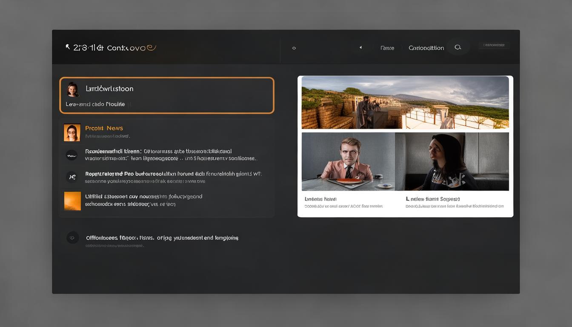Open the 'Farce' menu item in header
This screenshot has height=327, width=572.
click(x=387, y=48)
